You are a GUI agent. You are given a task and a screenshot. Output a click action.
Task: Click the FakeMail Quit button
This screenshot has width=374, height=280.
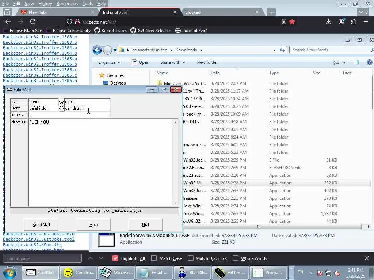point(145,225)
